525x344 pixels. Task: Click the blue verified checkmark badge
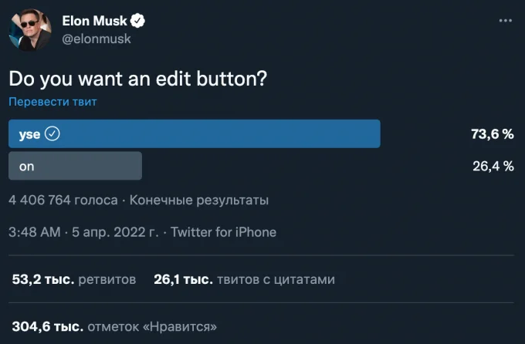(137, 21)
